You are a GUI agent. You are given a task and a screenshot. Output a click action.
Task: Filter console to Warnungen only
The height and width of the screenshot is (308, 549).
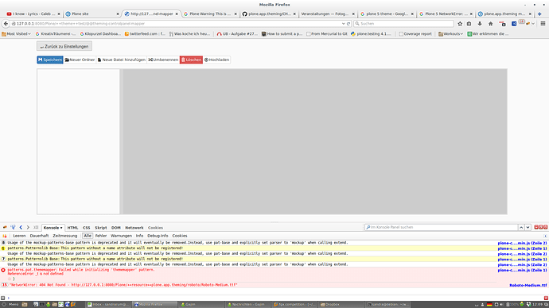[x=121, y=236]
